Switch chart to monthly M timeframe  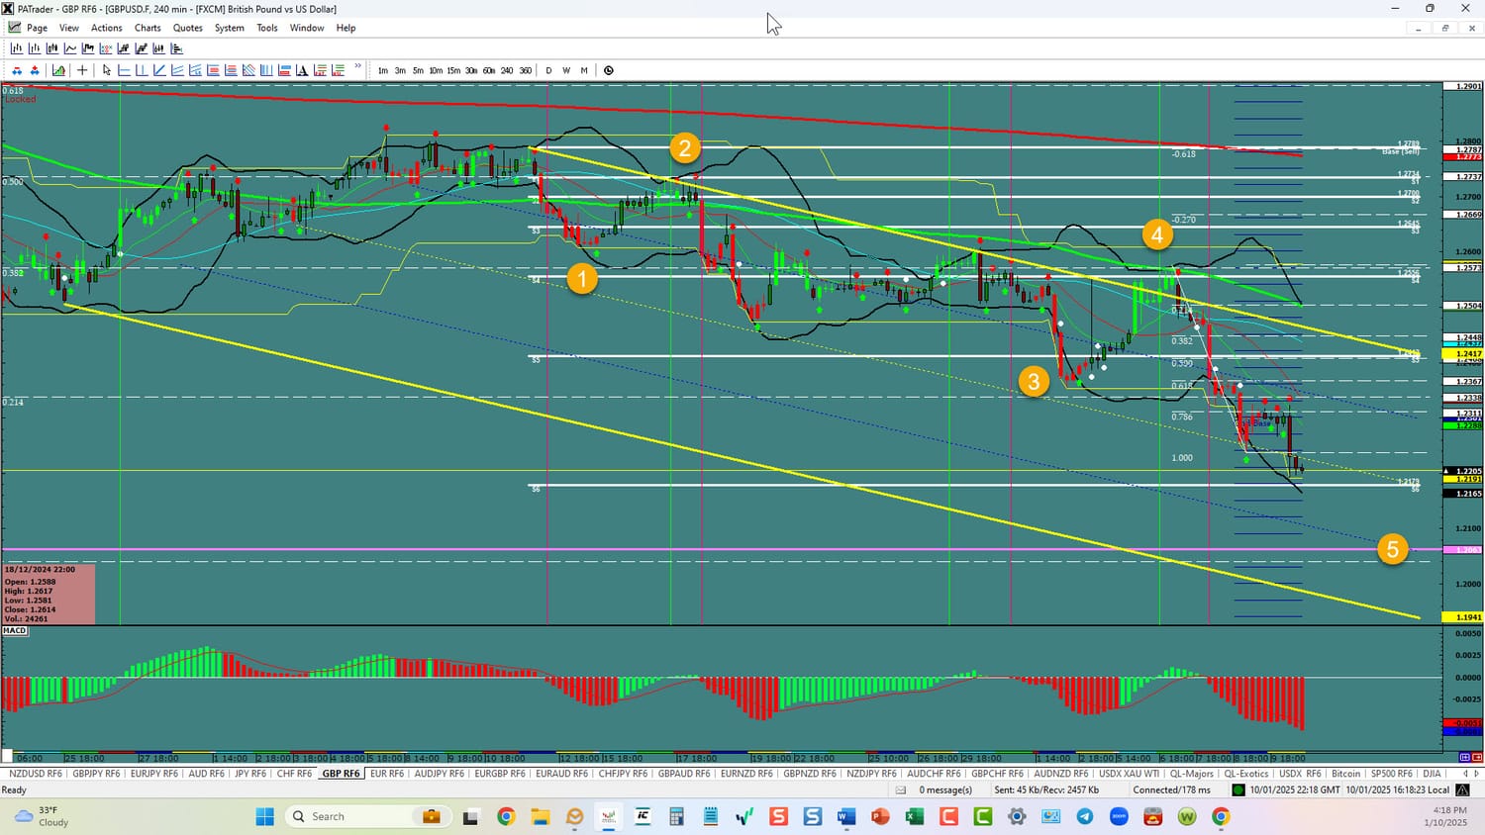click(x=584, y=70)
